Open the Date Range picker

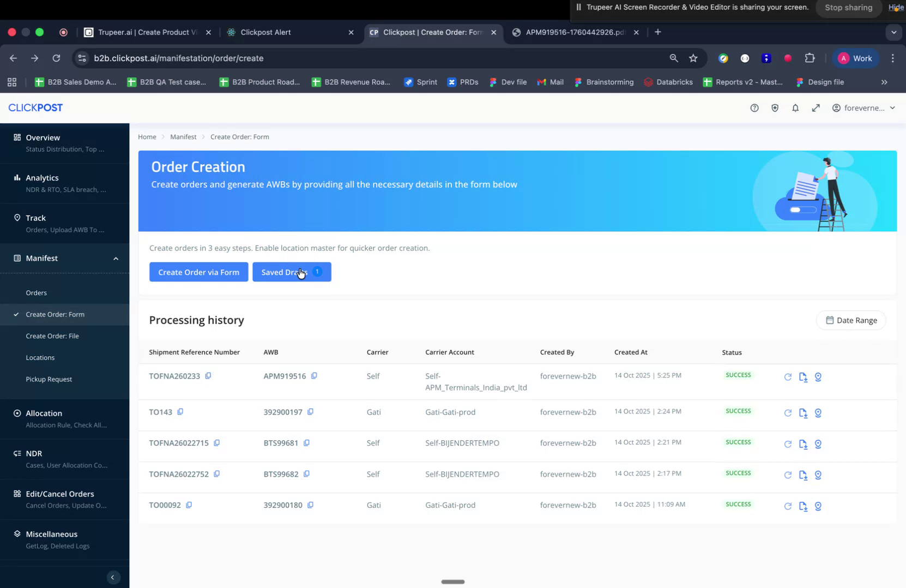click(x=851, y=320)
